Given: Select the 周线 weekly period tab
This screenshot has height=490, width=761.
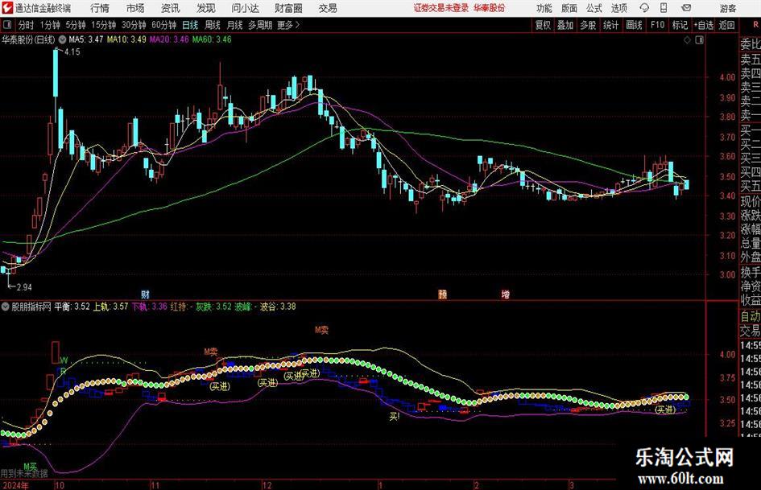Looking at the screenshot, I should (213, 25).
